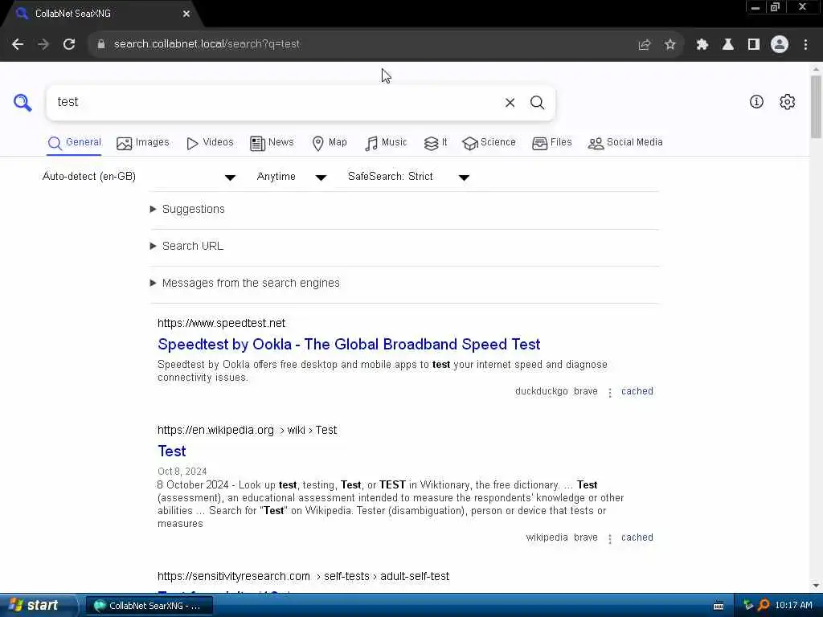This screenshot has height=617, width=823.
Task: Click the 'duckduckgo' engine label on the Speedtest result
Action: pyautogui.click(x=541, y=391)
